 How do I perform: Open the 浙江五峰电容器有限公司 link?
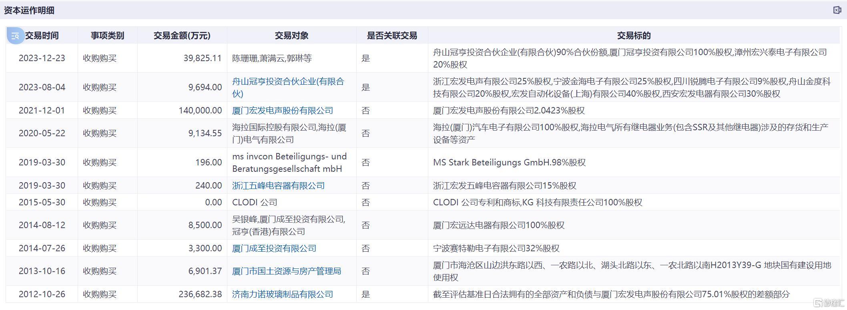click(278, 186)
